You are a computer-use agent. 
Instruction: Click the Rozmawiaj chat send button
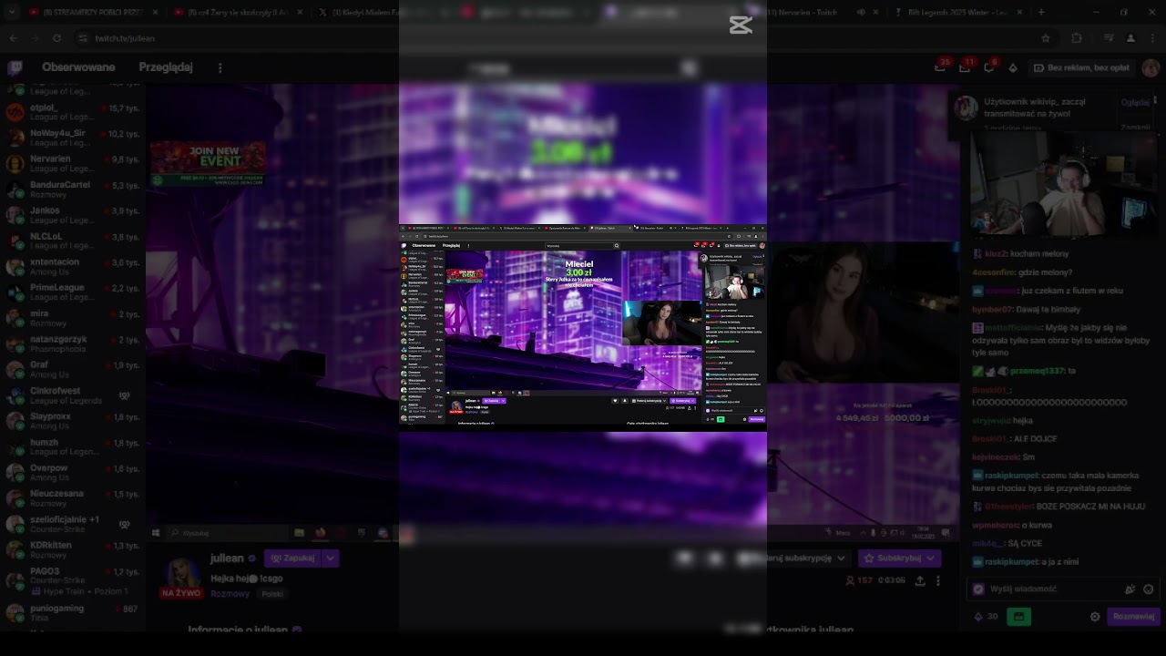pos(1133,616)
